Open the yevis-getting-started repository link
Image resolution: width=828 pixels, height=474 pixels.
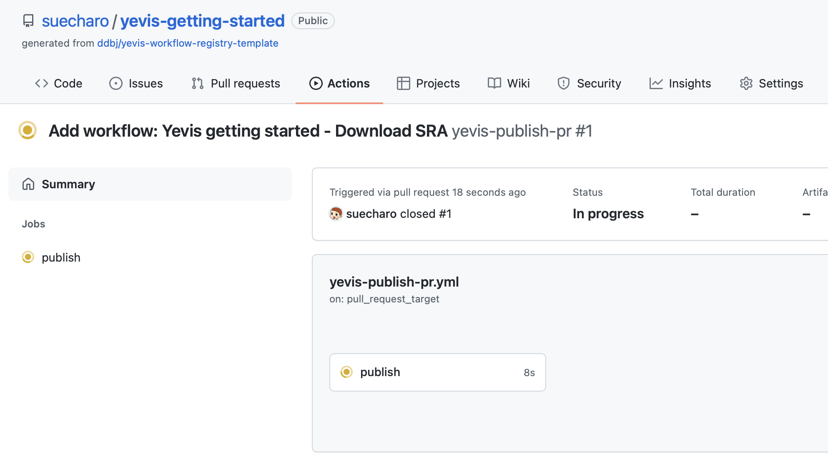coord(202,21)
